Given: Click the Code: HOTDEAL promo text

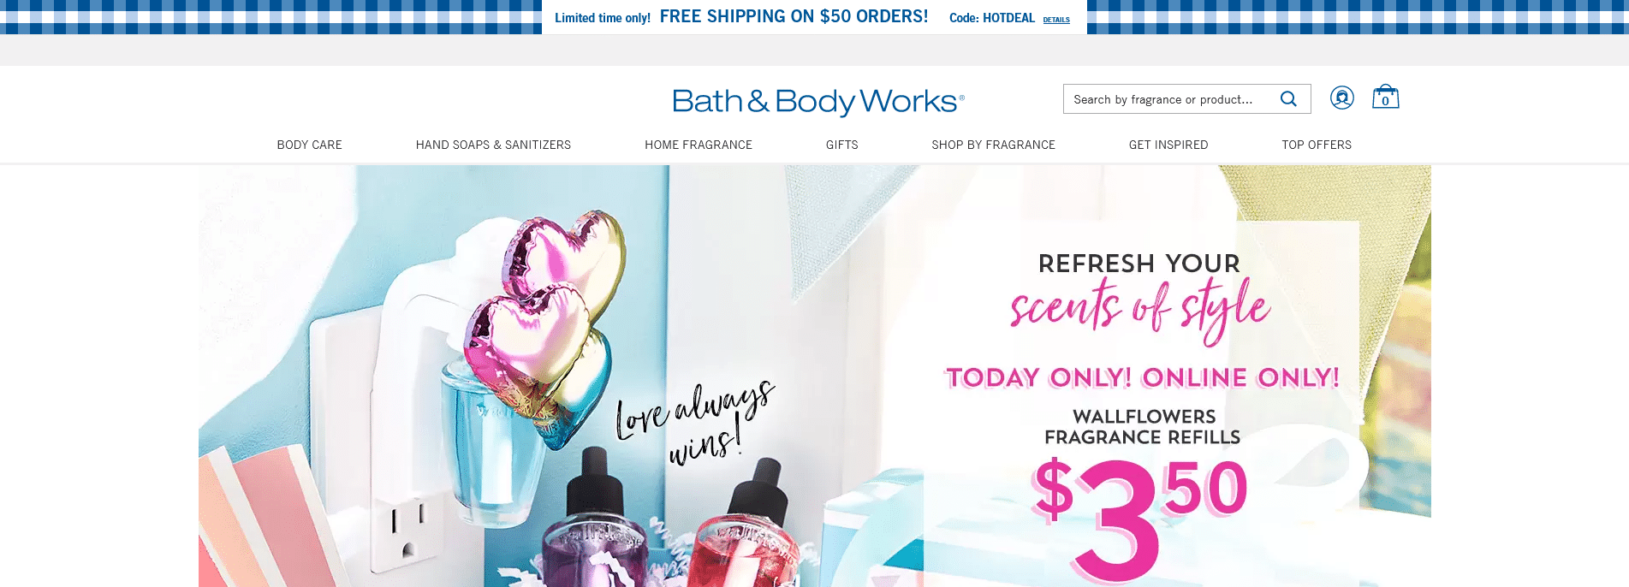Looking at the screenshot, I should click(x=992, y=18).
